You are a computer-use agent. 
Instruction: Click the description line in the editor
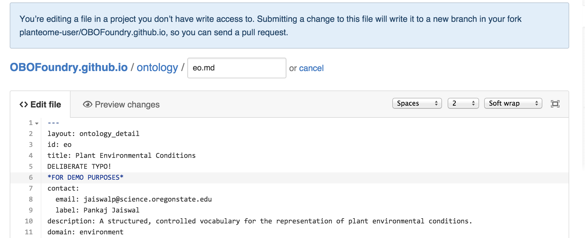pos(259,221)
